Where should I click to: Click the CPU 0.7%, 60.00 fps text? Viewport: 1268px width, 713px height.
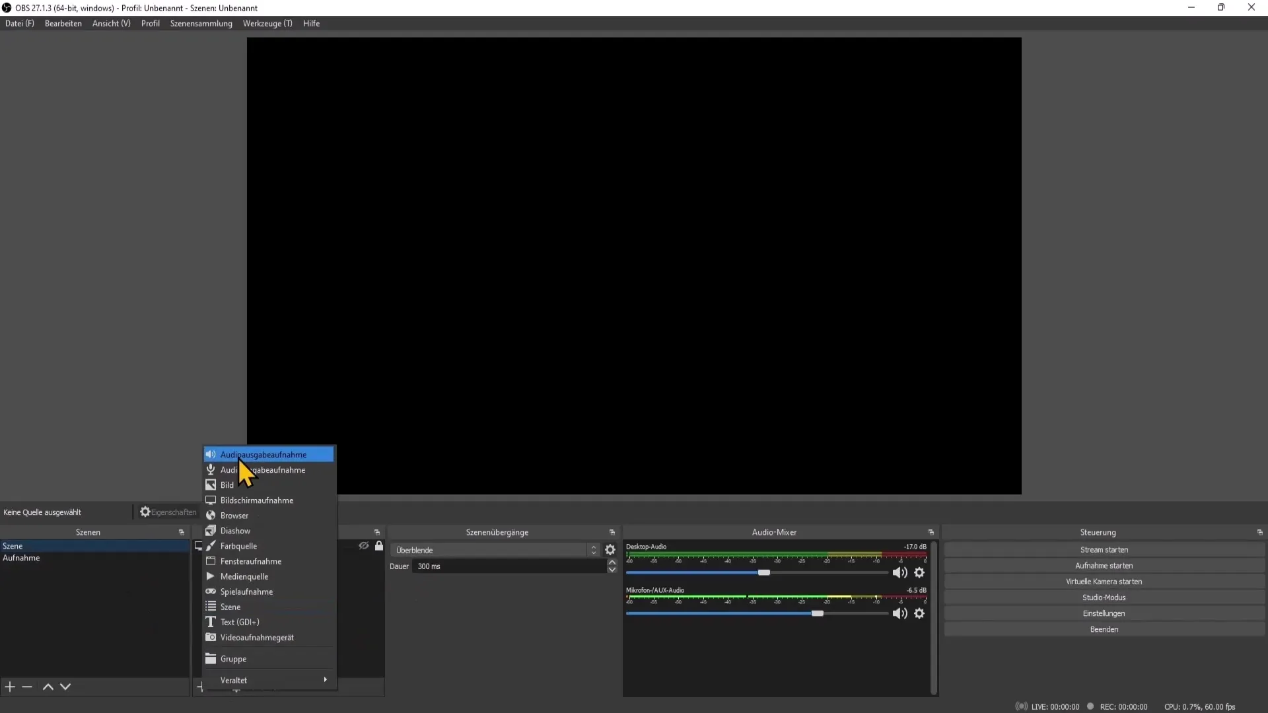(x=1199, y=706)
